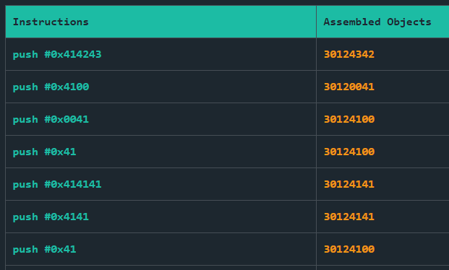The width and height of the screenshot is (449, 270).
Task: Click the #0x414243 operand text
Action: coord(73,54)
